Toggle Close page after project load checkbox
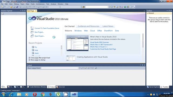Image resolution: width=173 pixels, height=97 pixels. pos(29,58)
